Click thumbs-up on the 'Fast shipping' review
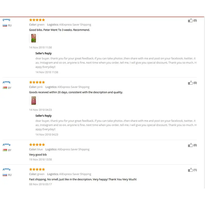The width and height of the screenshot is (205, 205). (x=190, y=170)
